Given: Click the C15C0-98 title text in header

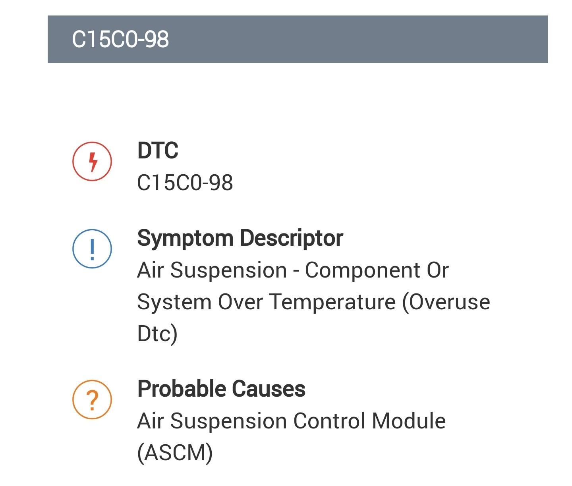Looking at the screenshot, I should 120,39.
